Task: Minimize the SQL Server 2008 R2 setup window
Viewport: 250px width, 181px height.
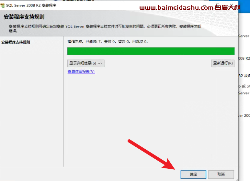Action: (205, 5)
